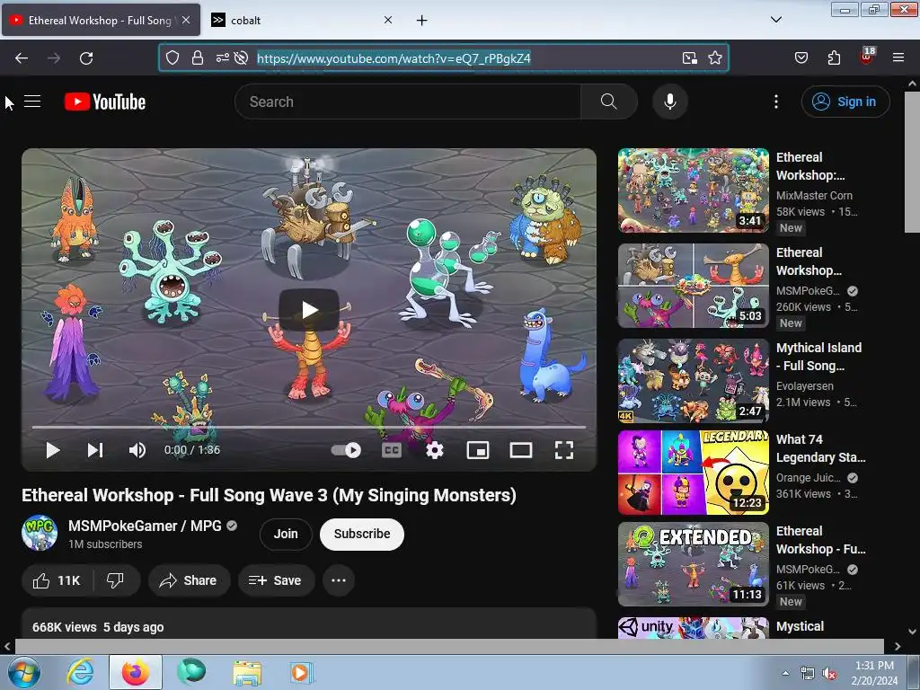
Task: Open site permissions icon in address bar
Action: click(223, 57)
